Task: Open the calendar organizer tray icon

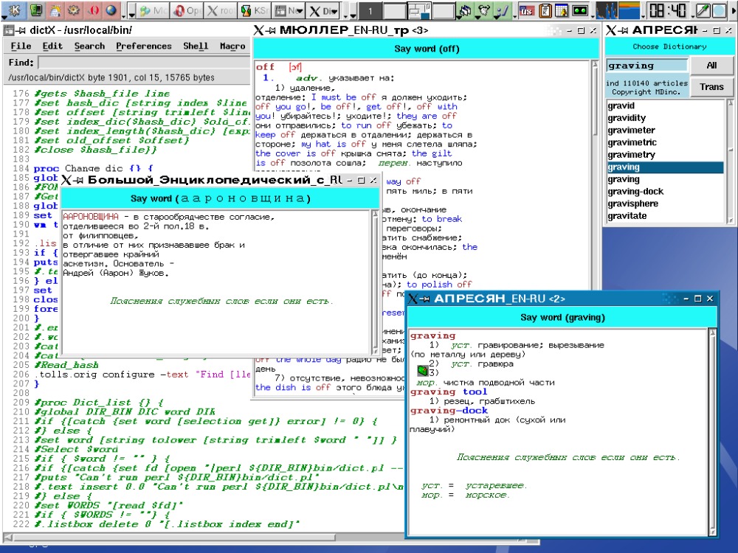Action: (562, 10)
